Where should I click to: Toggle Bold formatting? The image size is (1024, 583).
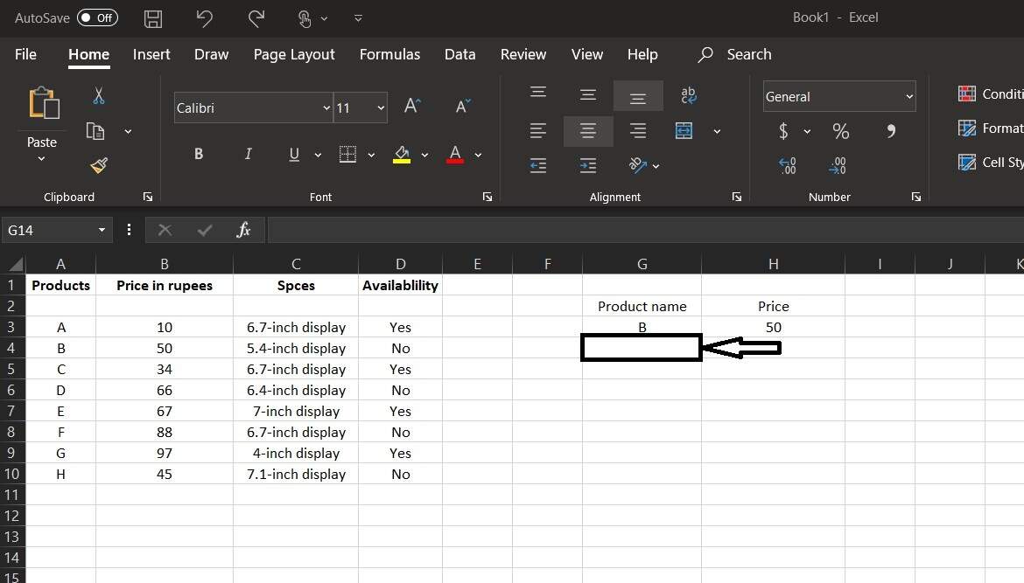pos(199,154)
